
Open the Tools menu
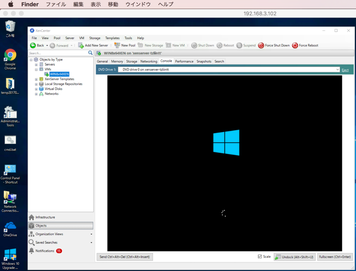(x=128, y=38)
